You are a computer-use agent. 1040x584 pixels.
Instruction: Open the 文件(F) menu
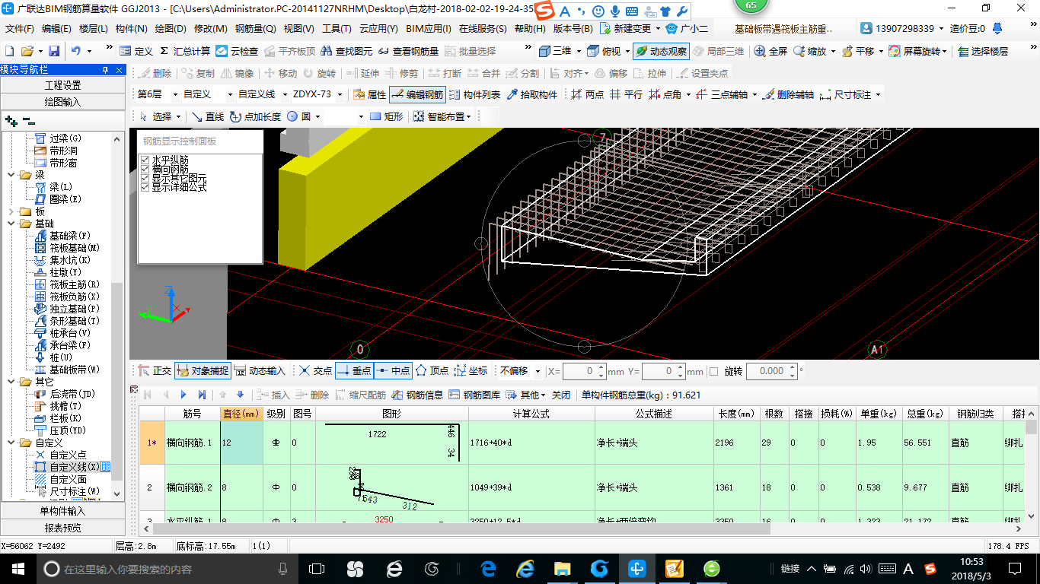[20, 29]
